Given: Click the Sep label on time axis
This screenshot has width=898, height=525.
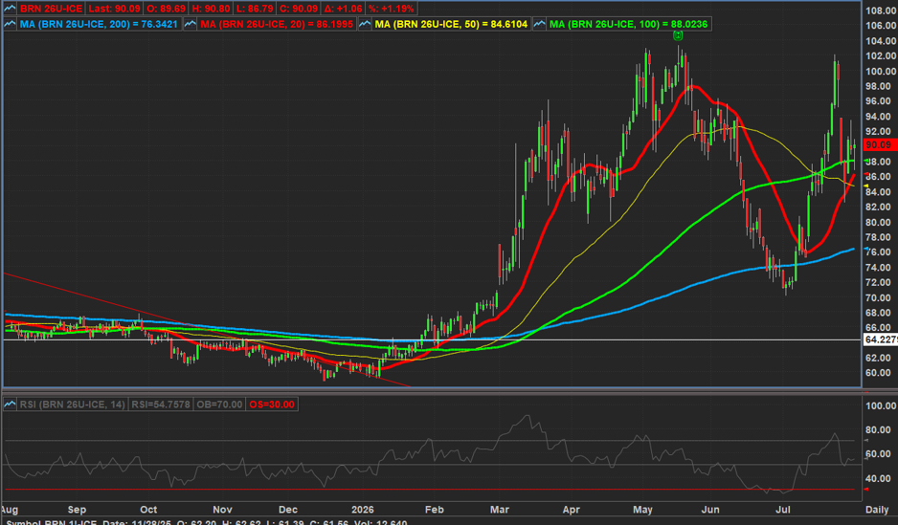Looking at the screenshot, I should point(77,509).
